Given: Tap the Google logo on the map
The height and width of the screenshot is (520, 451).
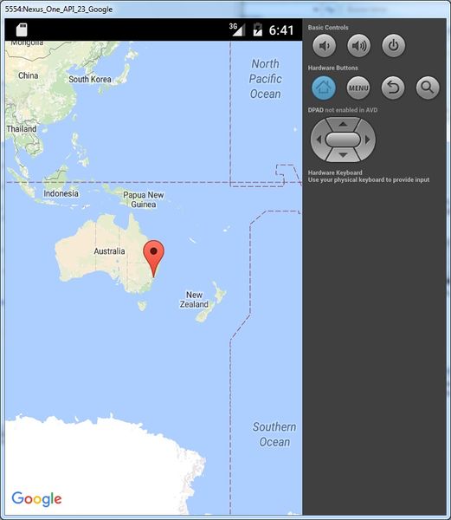Looking at the screenshot, I should coord(36,499).
